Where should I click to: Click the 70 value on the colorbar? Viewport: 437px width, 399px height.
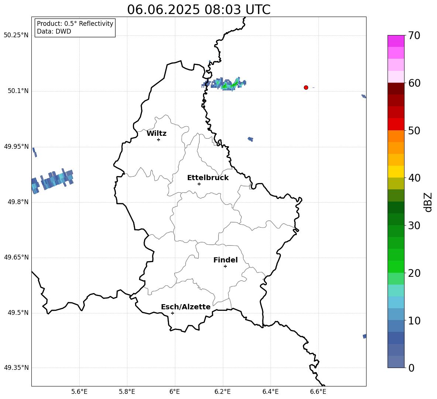point(414,35)
